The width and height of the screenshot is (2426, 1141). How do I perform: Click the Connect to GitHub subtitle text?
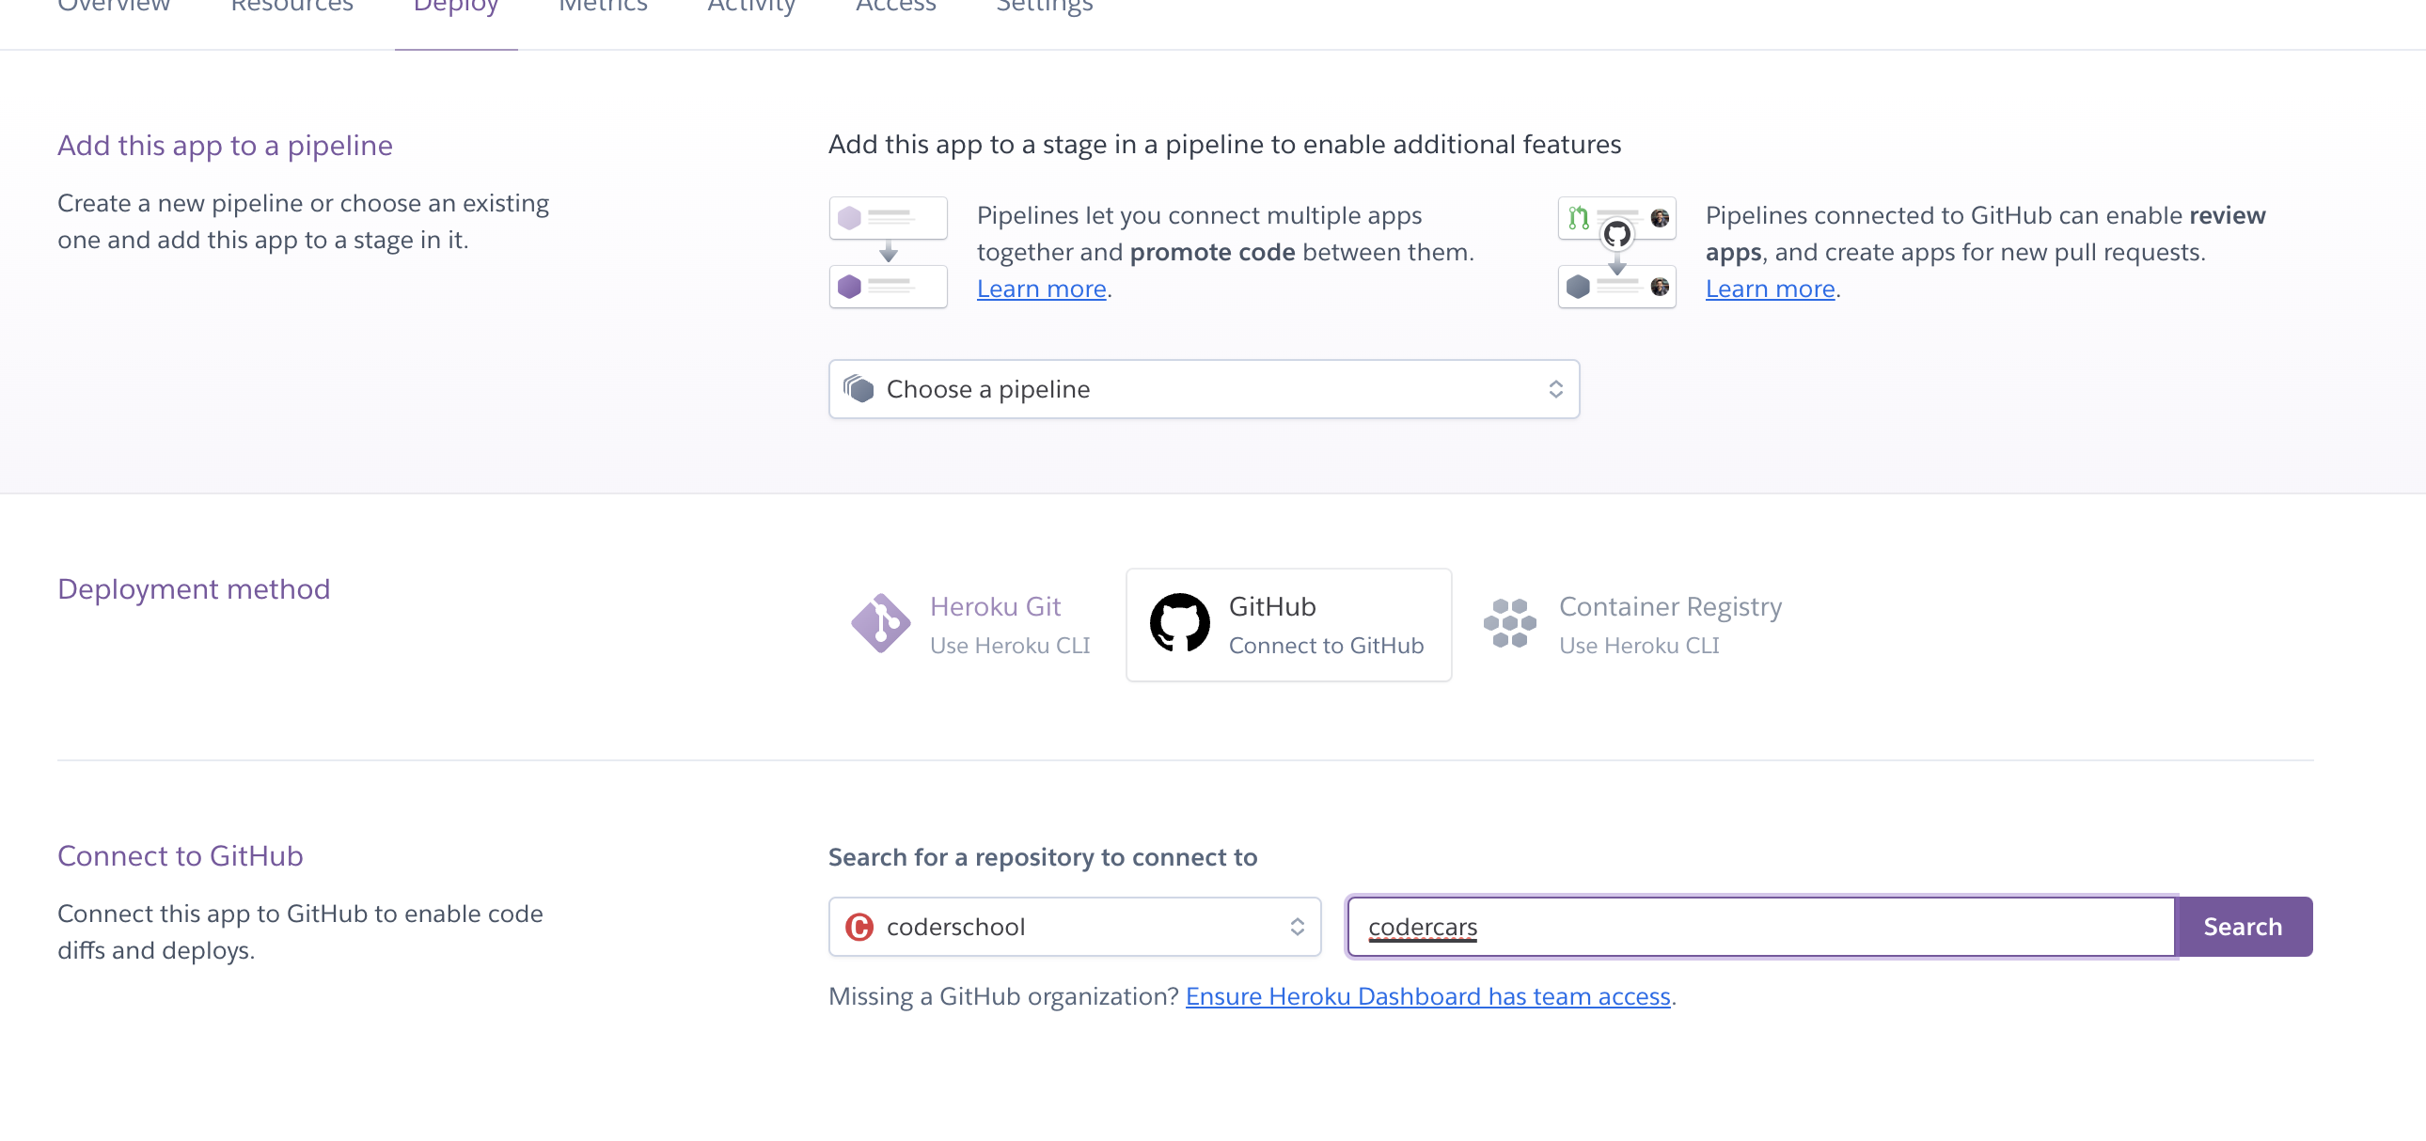(1326, 646)
